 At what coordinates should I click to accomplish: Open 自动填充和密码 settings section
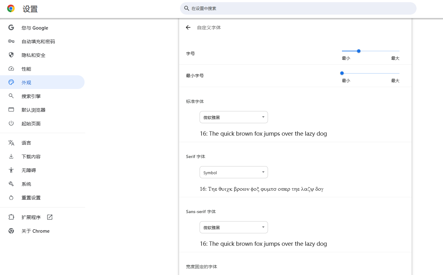pos(42,41)
